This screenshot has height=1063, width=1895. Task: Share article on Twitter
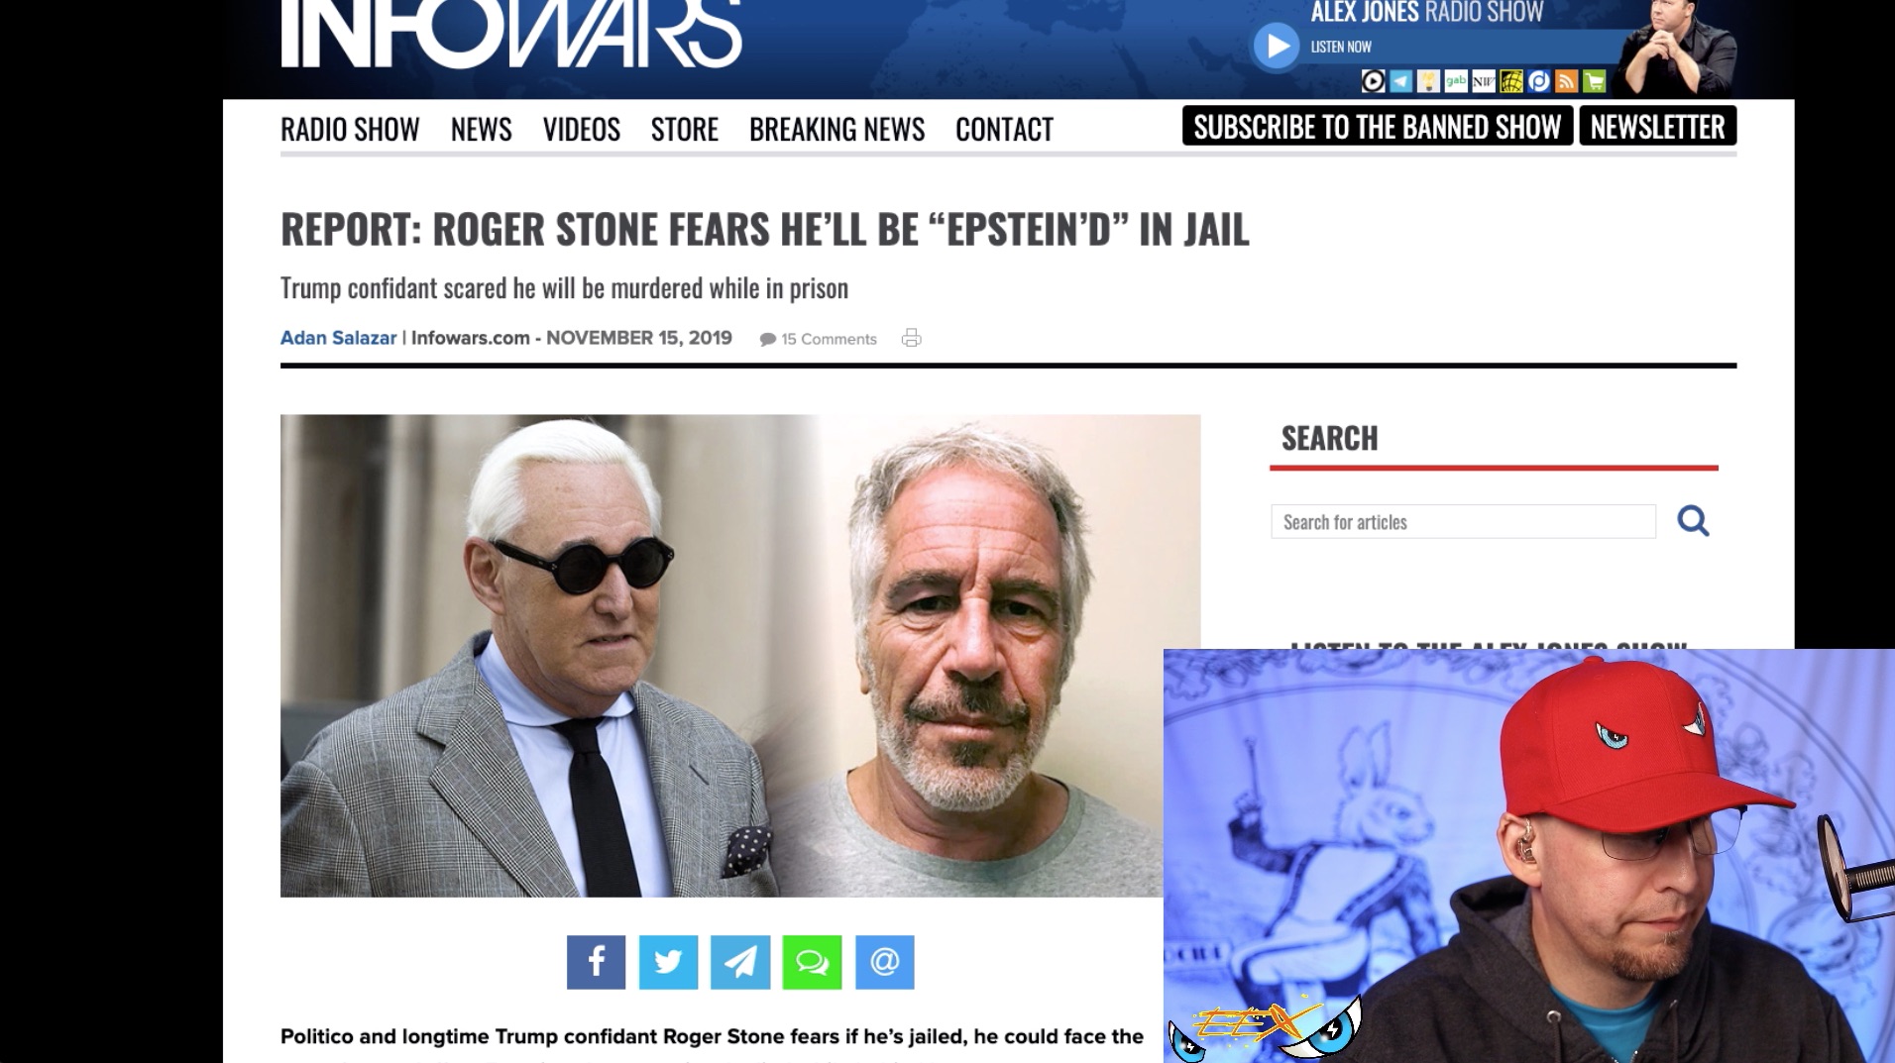668,962
